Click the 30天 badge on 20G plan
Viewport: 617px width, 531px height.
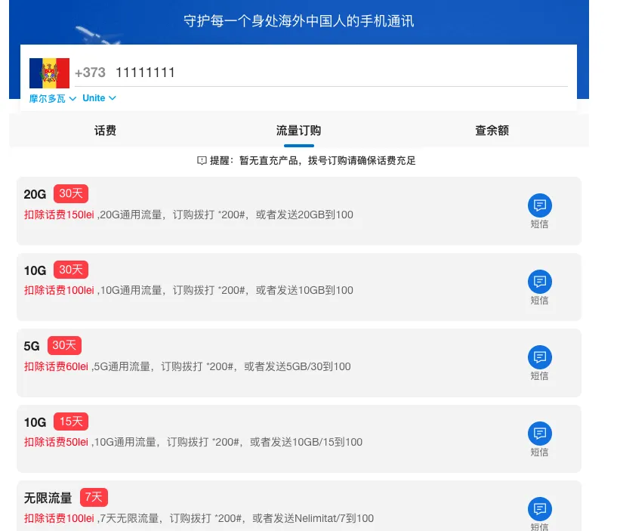tap(71, 193)
